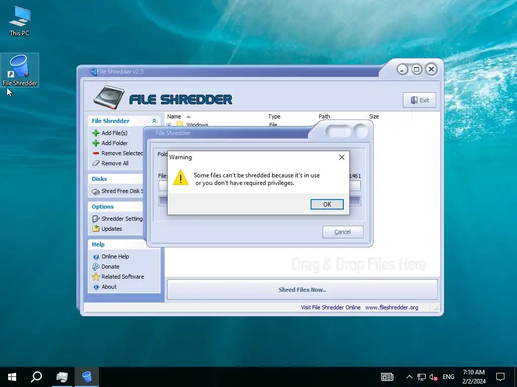Click the File Shredder hard disk logo
Viewport: 517px width, 387px height.
(x=109, y=97)
